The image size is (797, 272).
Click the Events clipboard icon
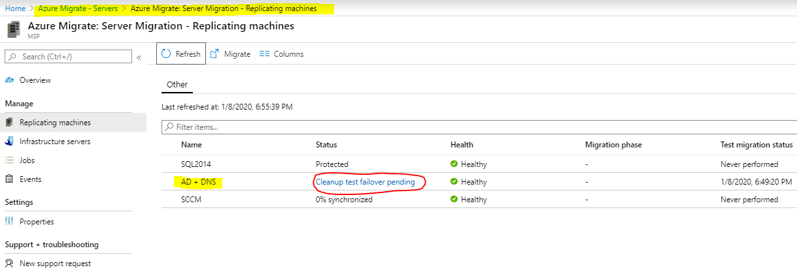[x=9, y=179]
